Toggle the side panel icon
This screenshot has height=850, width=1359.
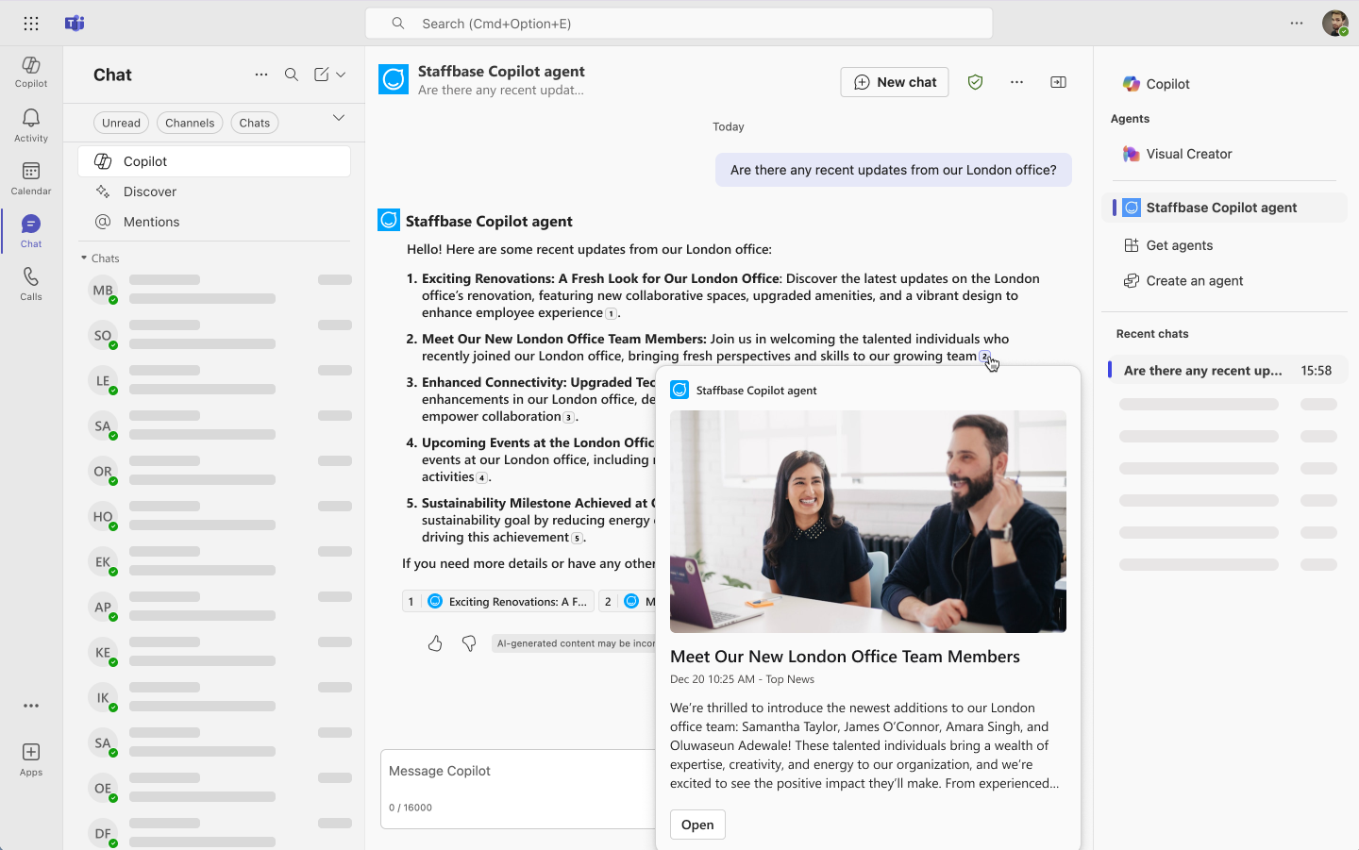tap(1058, 82)
